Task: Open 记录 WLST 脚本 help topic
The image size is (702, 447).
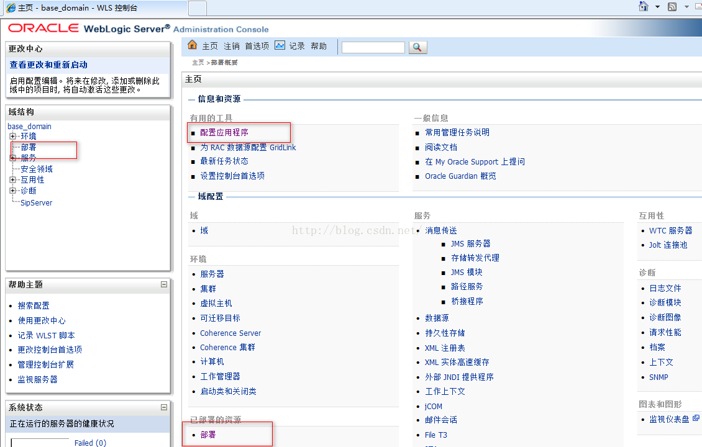Action: point(46,335)
